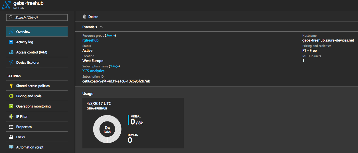This screenshot has height=153, width=358.
Task: Open the rgfreehub resource group link
Action: coord(90,40)
